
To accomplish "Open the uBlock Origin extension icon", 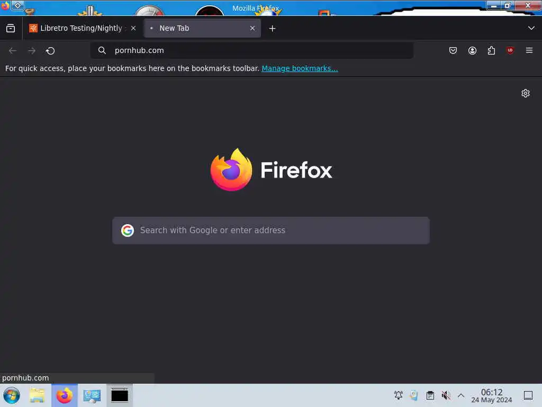I will pos(510,50).
